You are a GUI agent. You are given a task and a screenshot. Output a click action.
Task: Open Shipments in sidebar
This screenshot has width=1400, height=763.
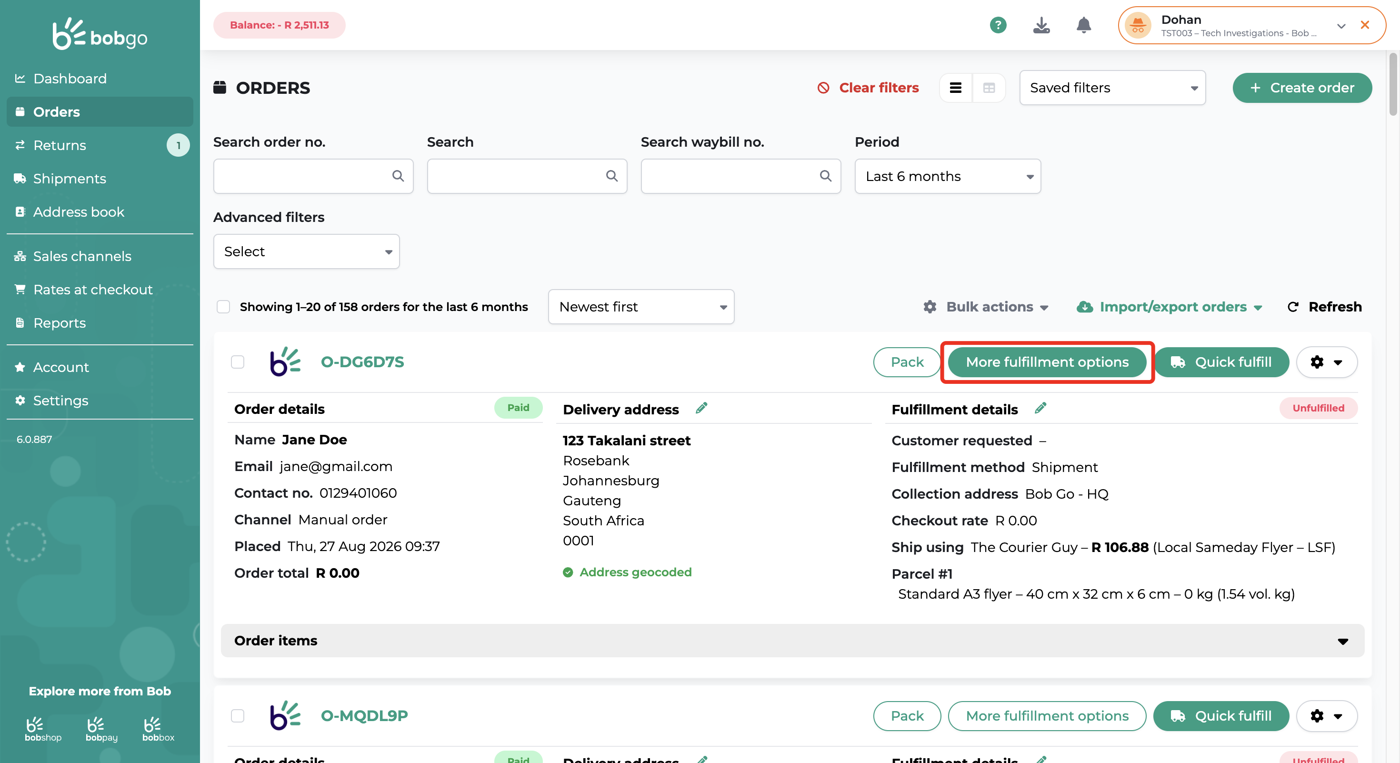[x=100, y=178]
